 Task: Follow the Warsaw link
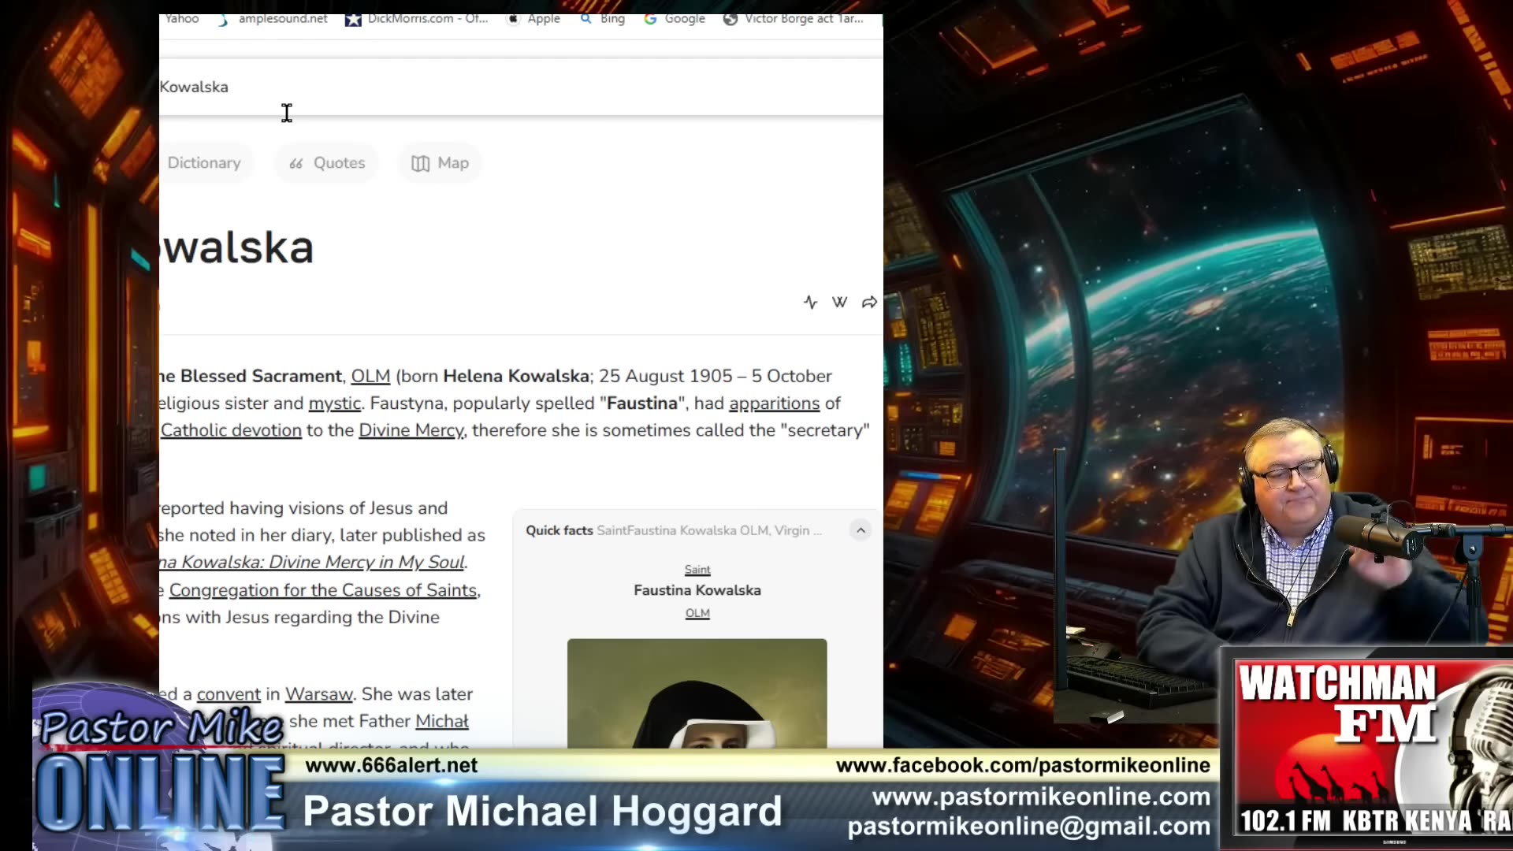tap(318, 694)
